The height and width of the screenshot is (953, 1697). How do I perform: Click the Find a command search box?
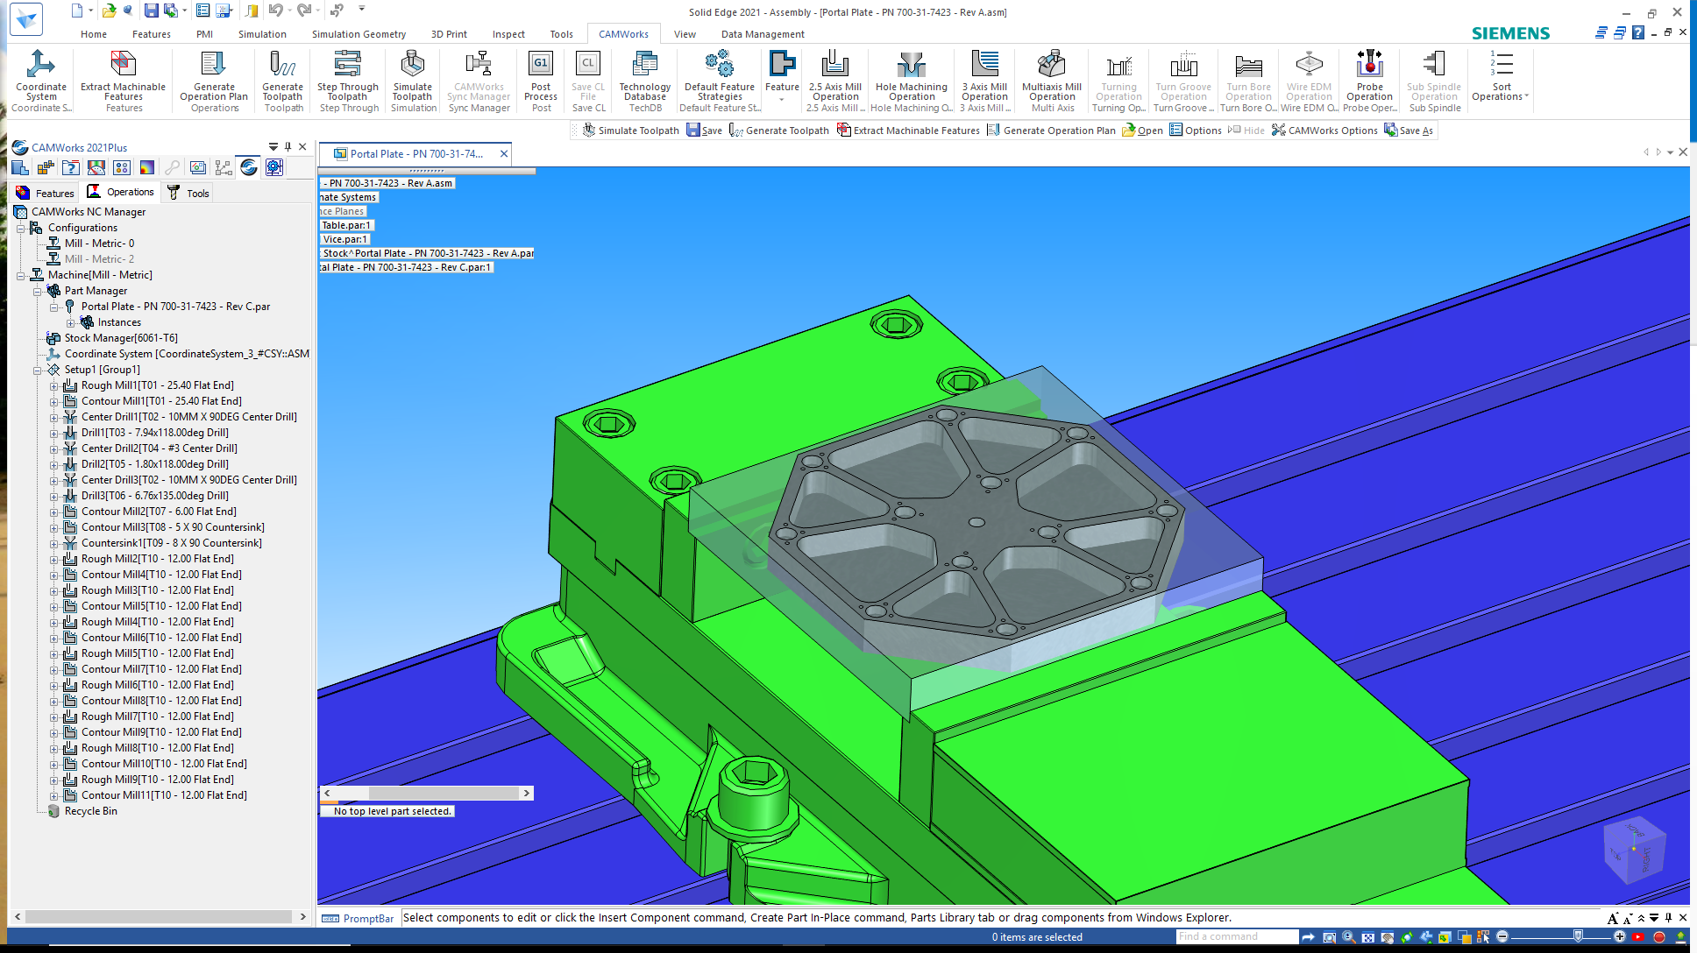tap(1236, 936)
